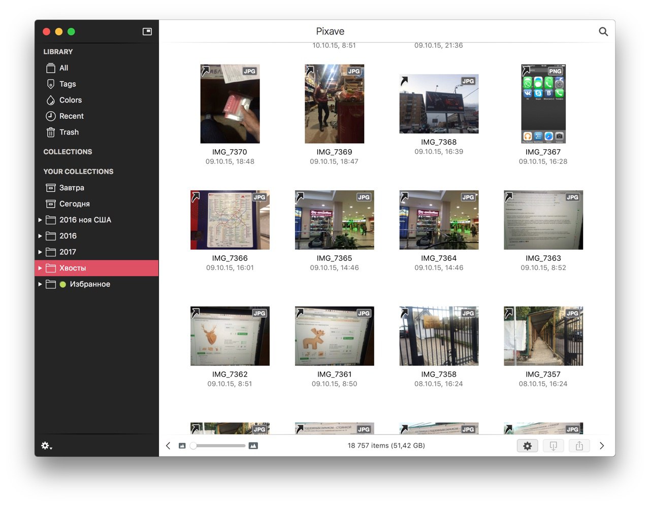Expand the 2016 ноя США folder
650x506 pixels.
pos(40,220)
